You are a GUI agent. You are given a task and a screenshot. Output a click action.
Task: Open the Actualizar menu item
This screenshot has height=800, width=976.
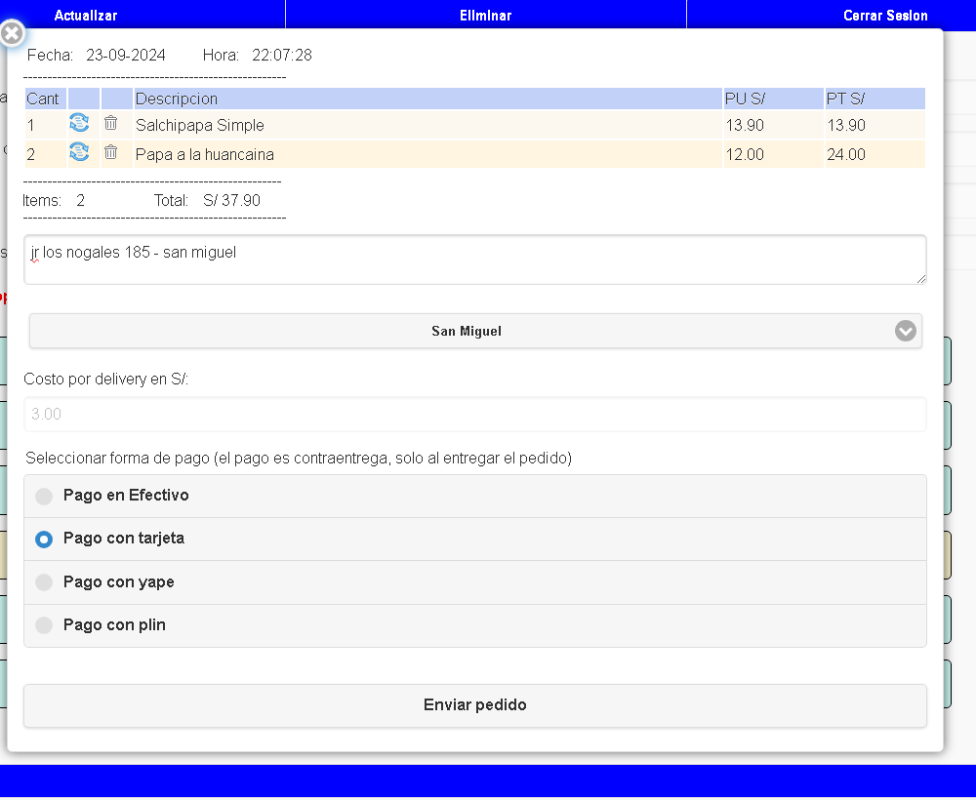coord(86,15)
